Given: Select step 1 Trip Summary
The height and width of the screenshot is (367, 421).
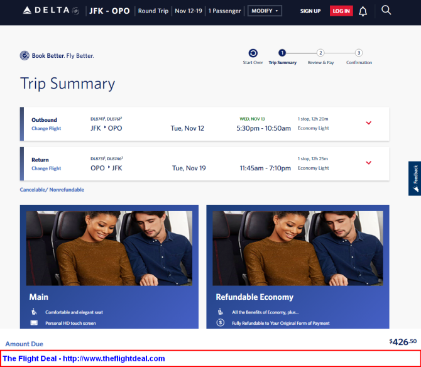Looking at the screenshot, I should tap(282, 53).
